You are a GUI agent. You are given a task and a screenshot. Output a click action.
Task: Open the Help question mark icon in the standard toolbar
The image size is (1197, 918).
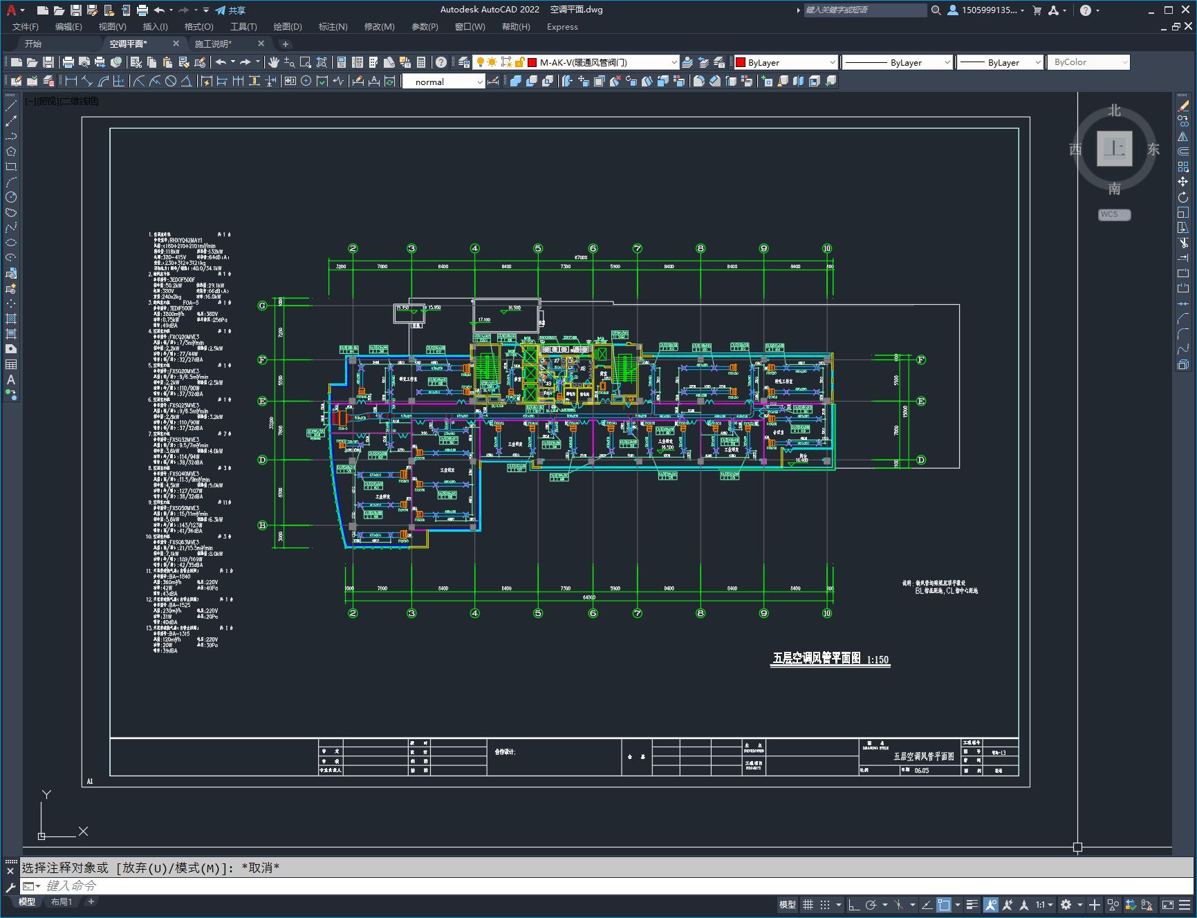(441, 62)
